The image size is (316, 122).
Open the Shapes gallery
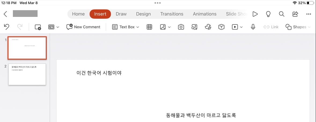(296, 27)
